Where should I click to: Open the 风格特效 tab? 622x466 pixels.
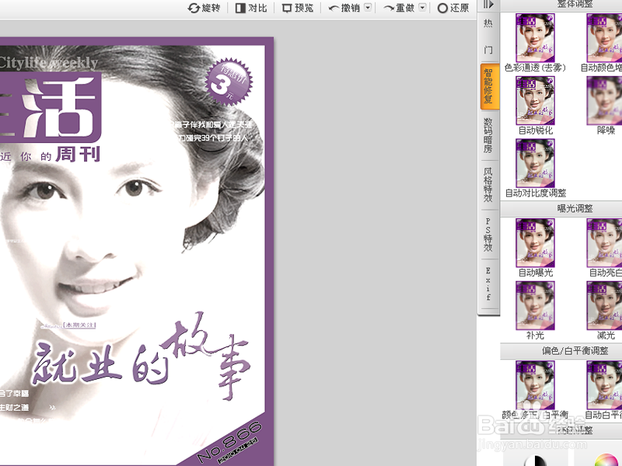pos(488,185)
